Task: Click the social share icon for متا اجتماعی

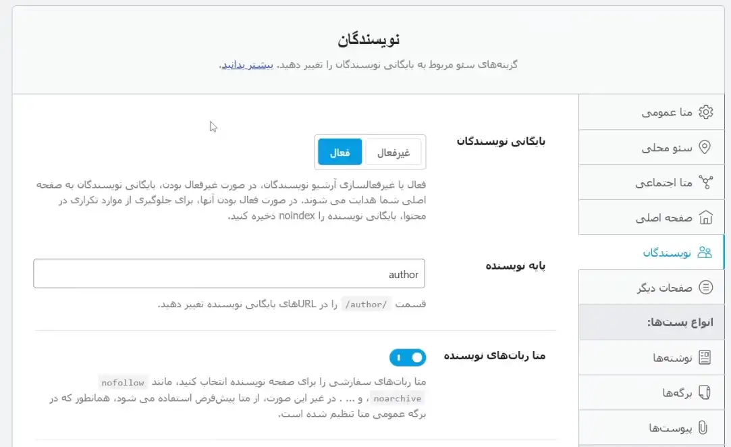Action: point(705,182)
